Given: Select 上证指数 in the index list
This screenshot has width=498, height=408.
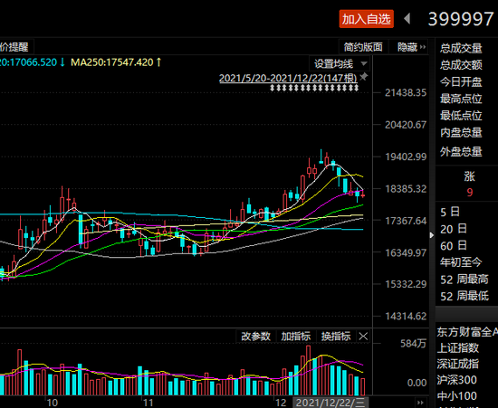Looking at the screenshot, I should [457, 348].
